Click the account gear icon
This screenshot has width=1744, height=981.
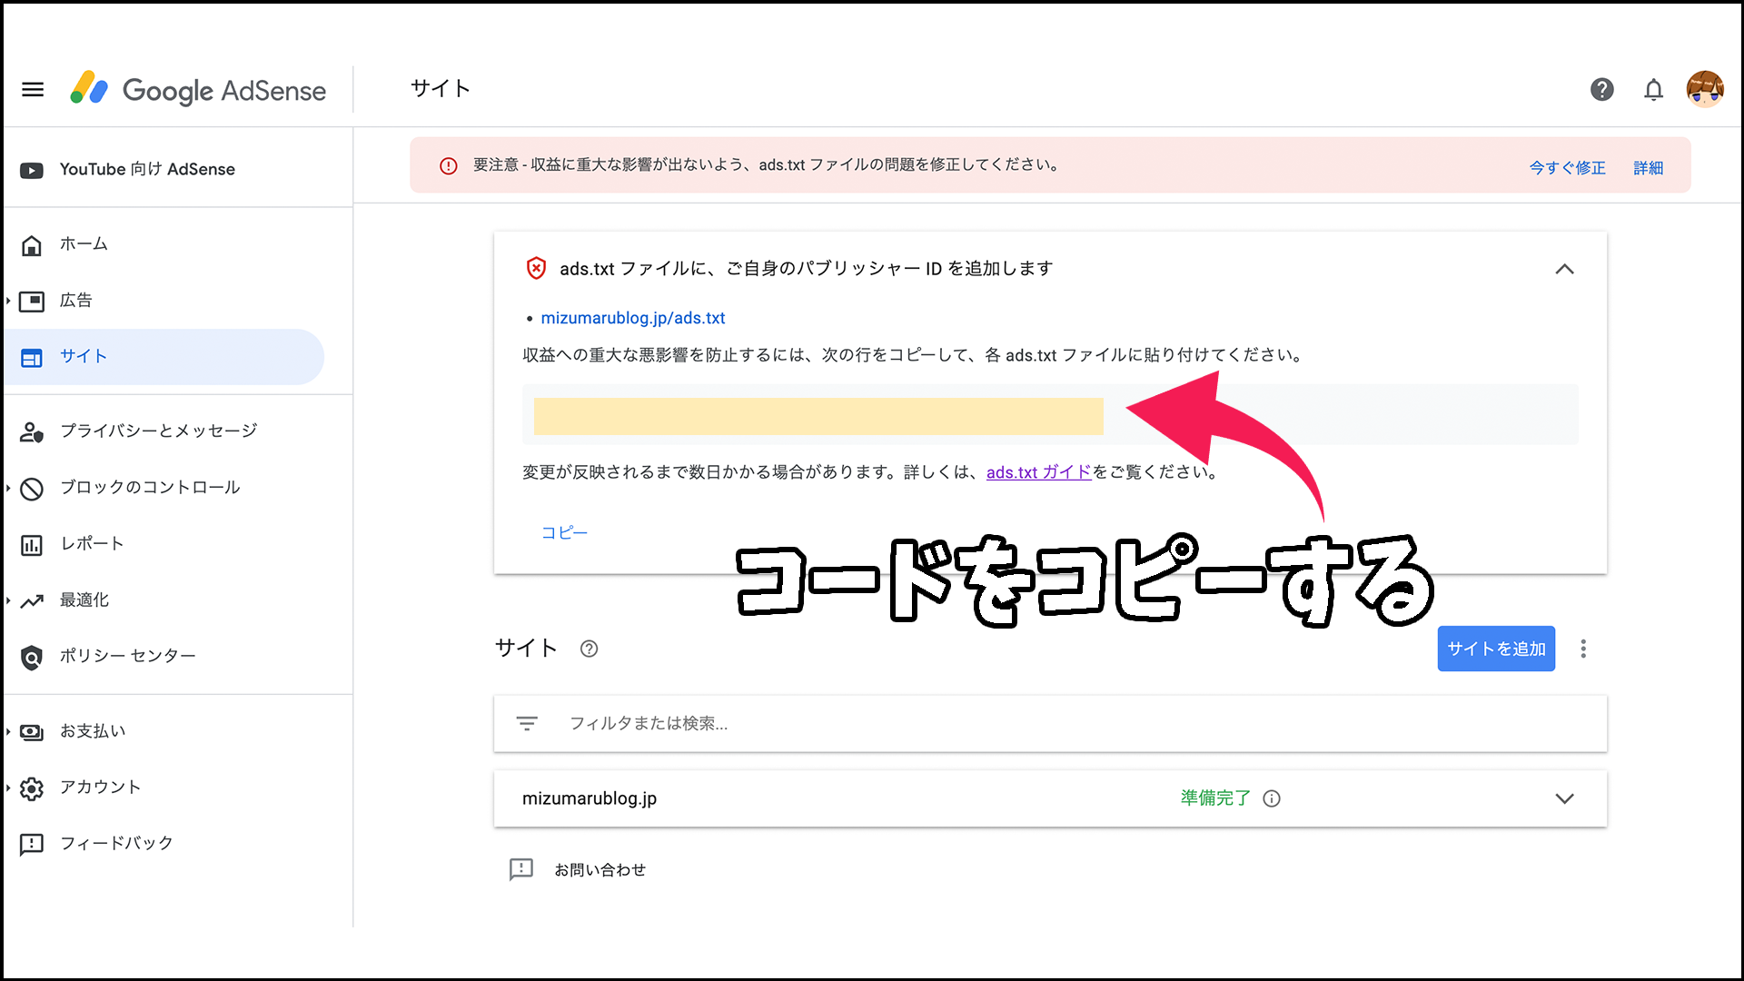(x=32, y=788)
